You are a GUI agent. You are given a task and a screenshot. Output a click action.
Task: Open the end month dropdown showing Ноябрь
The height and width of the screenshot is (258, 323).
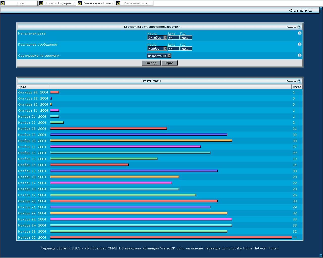[x=157, y=49]
